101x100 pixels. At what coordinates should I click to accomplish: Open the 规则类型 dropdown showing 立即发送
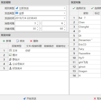[64, 8]
